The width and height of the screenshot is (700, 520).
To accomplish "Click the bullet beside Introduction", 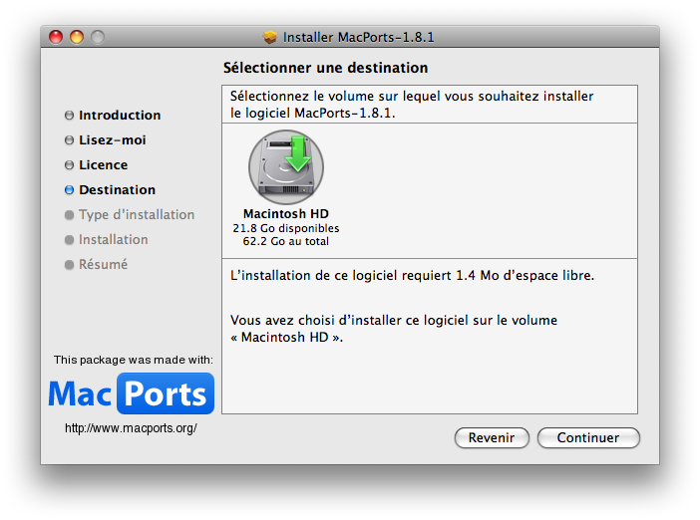I will coord(69,116).
